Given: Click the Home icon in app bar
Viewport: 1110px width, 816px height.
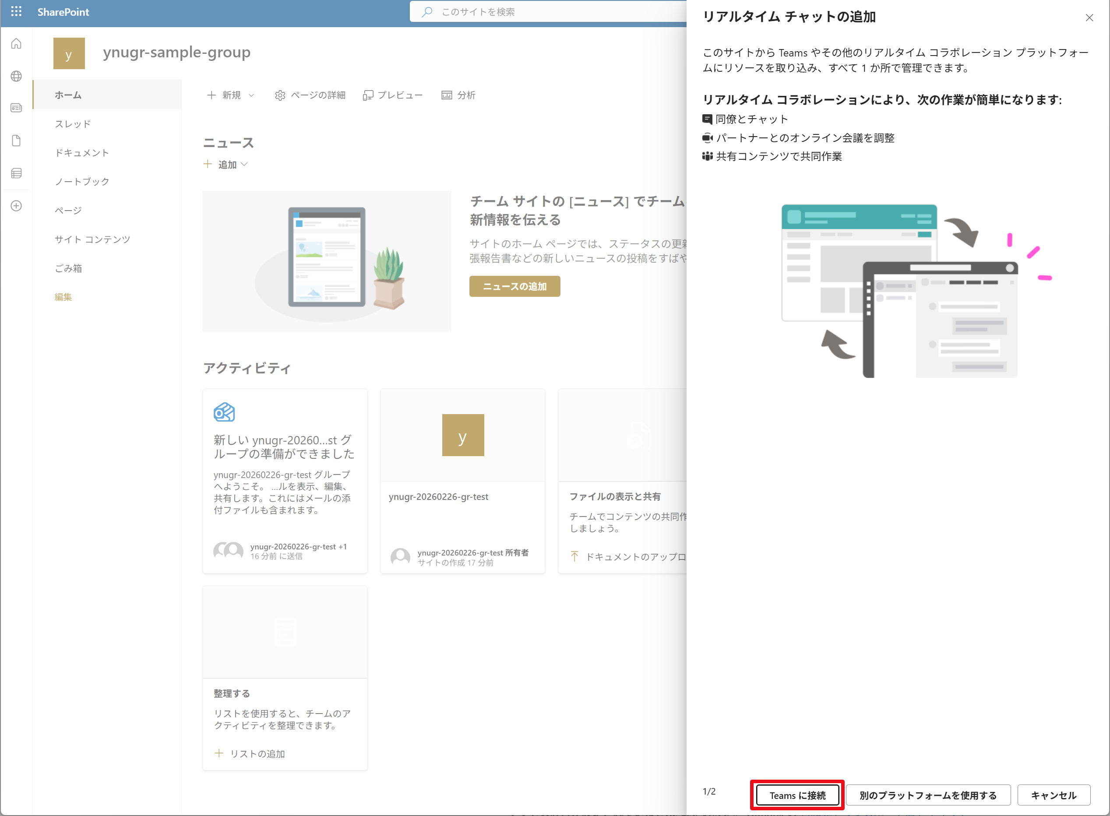Looking at the screenshot, I should (x=16, y=44).
